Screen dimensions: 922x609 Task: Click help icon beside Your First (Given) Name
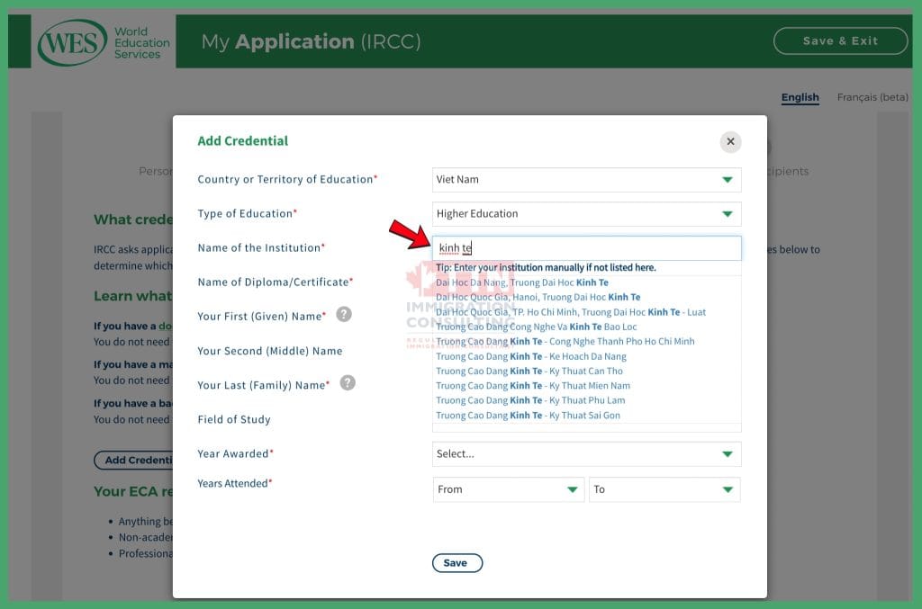point(344,314)
